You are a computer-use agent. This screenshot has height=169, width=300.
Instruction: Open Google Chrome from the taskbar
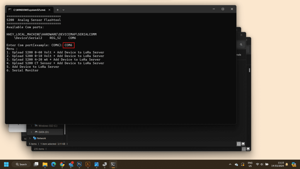(x=62, y=164)
